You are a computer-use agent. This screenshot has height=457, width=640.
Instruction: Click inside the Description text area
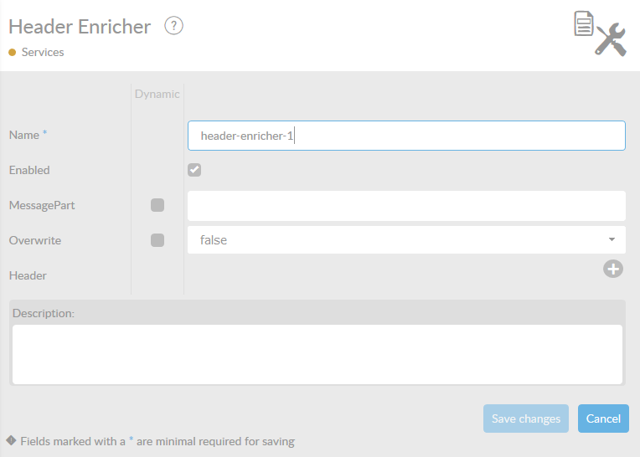317,354
